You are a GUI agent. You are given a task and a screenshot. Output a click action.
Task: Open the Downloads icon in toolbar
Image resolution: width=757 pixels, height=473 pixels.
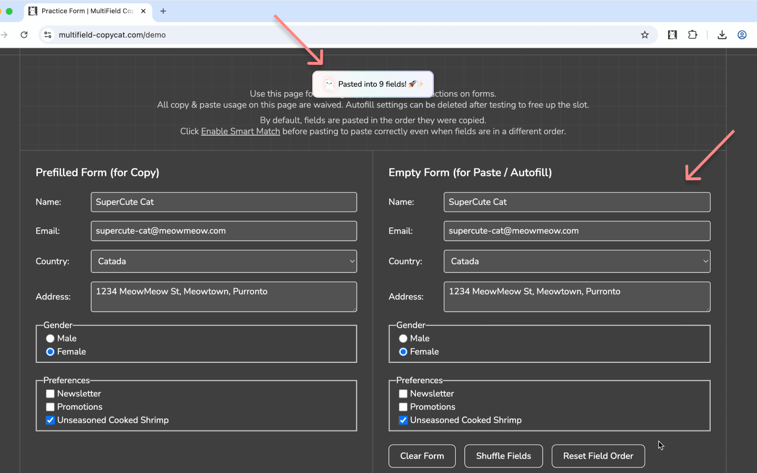pos(722,35)
